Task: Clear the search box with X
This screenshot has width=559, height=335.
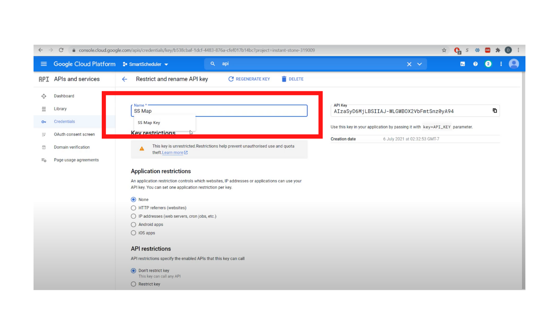Action: pos(409,64)
